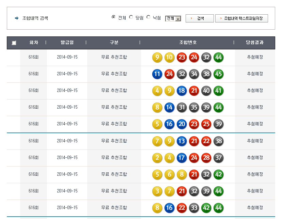Image resolution: width=282 pixels, height=219 pixels.
Task: Click the blue number 13 ball
Action: [x=182, y=141]
